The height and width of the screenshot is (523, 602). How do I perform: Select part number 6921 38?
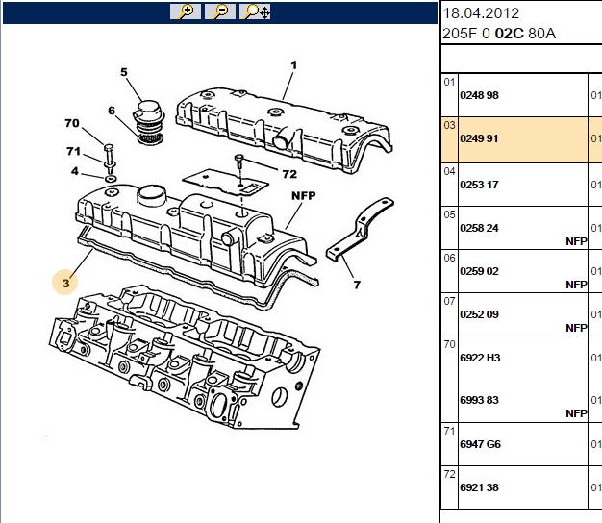coord(479,487)
